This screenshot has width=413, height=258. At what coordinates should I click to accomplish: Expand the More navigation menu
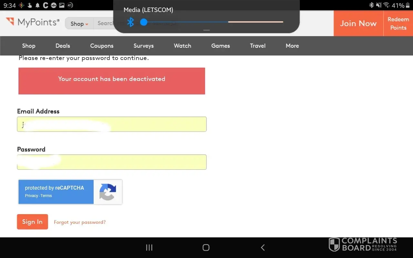(292, 46)
